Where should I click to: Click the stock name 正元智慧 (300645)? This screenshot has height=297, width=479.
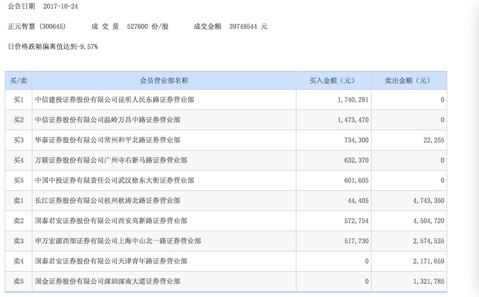click(36, 27)
